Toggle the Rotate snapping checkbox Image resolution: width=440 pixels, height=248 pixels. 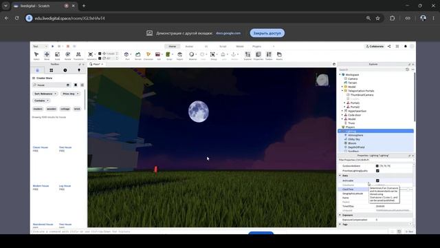(x=100, y=58)
